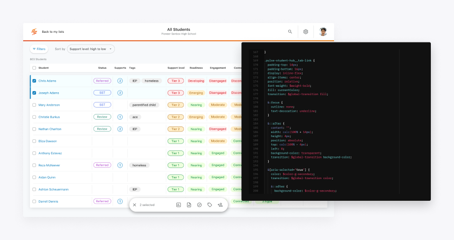
Task: Open the user profile avatar
Action: (323, 32)
